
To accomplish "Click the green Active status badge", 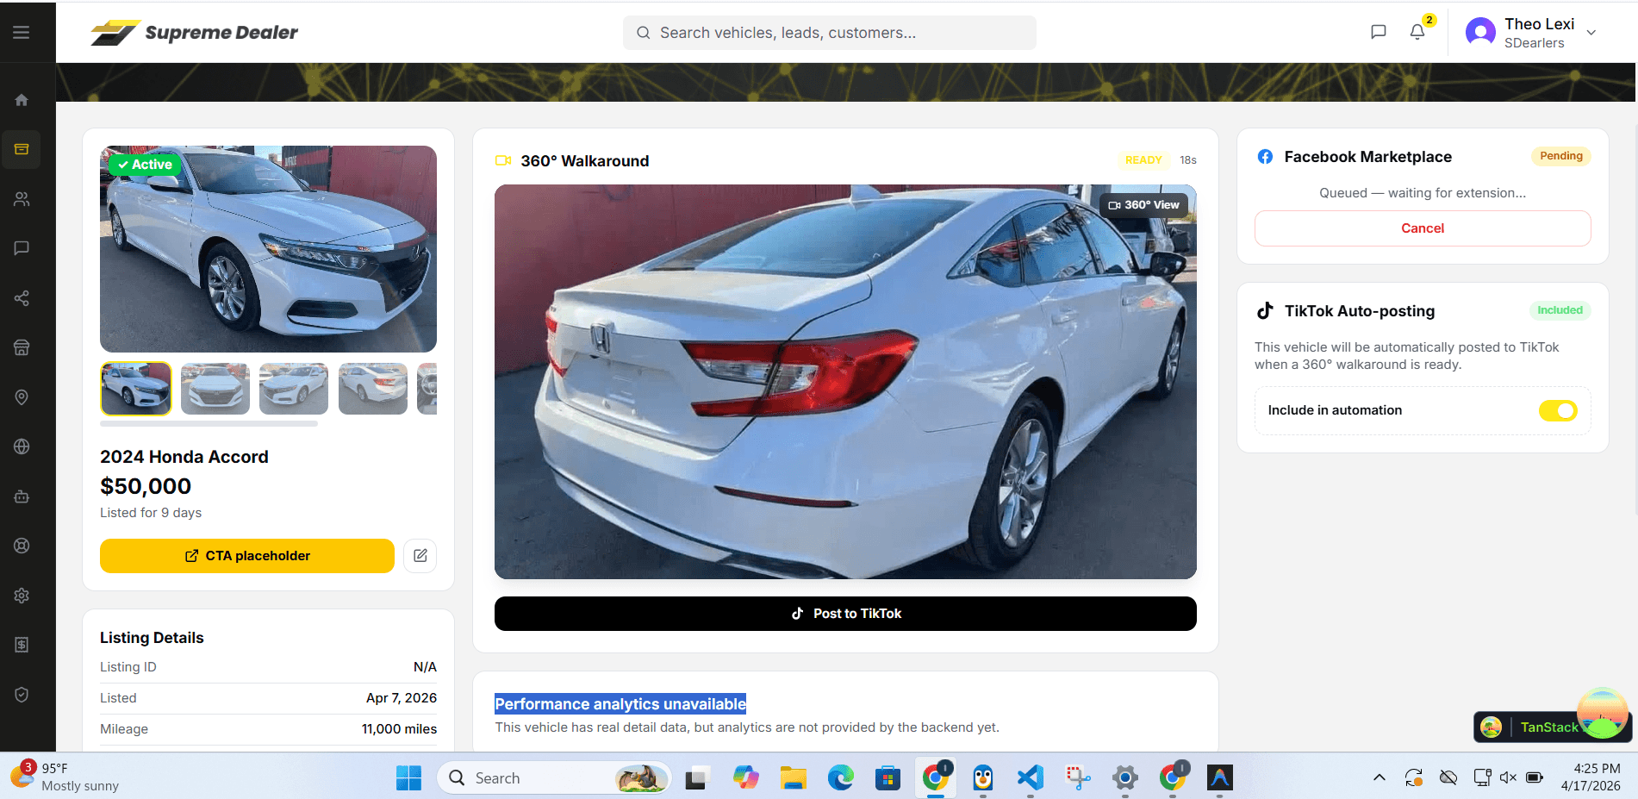I will pos(145,165).
